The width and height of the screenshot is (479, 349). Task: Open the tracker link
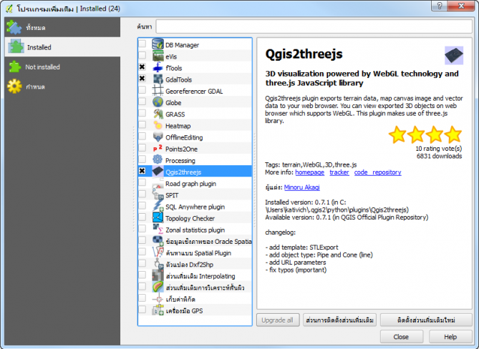click(339, 172)
